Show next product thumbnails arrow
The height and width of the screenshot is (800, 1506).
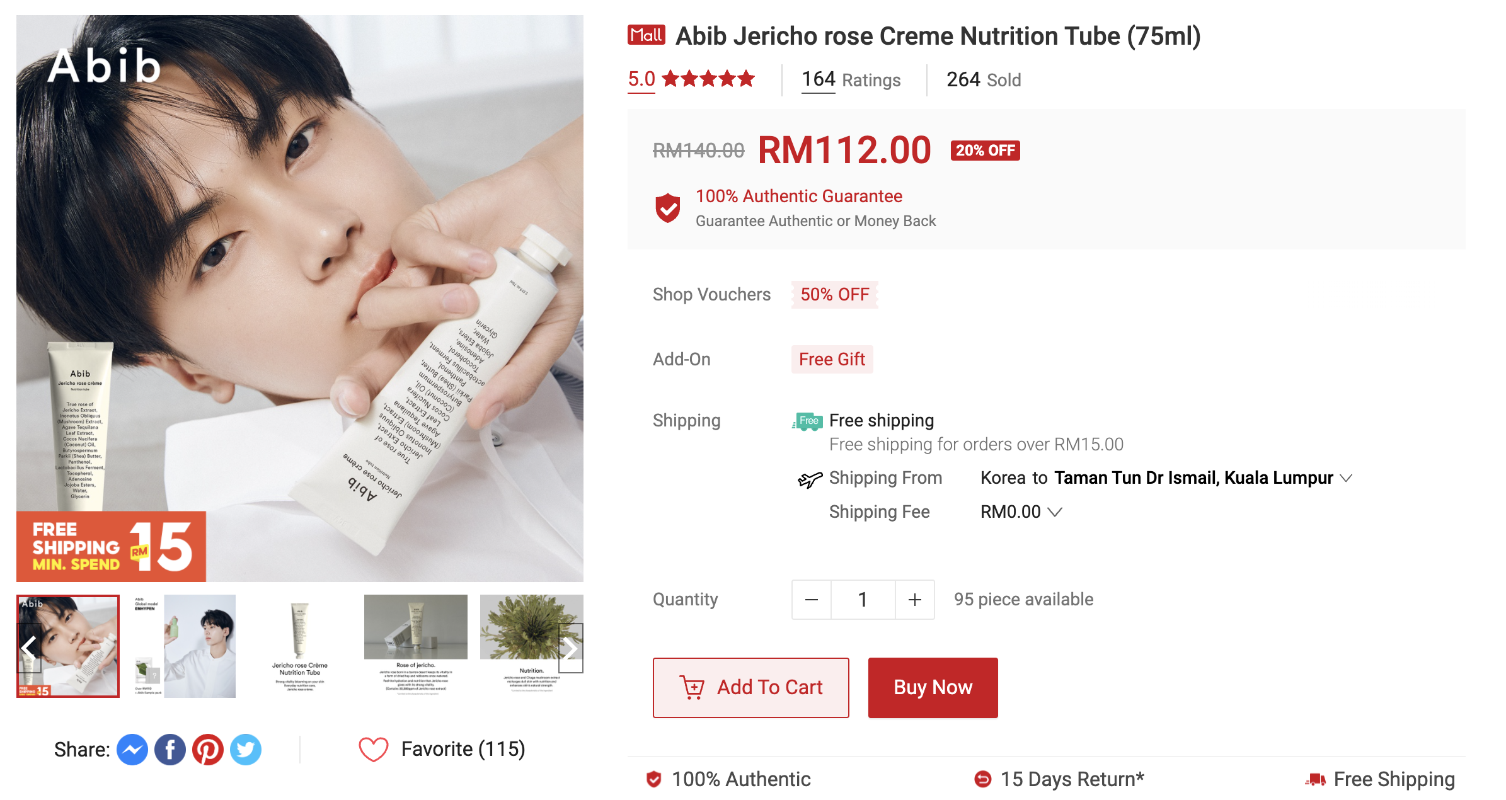pyautogui.click(x=570, y=648)
